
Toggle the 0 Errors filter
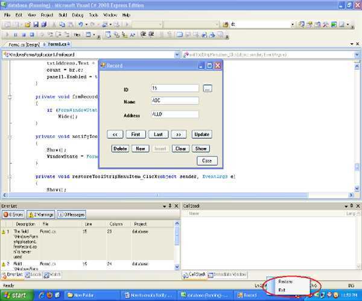tap(14, 214)
